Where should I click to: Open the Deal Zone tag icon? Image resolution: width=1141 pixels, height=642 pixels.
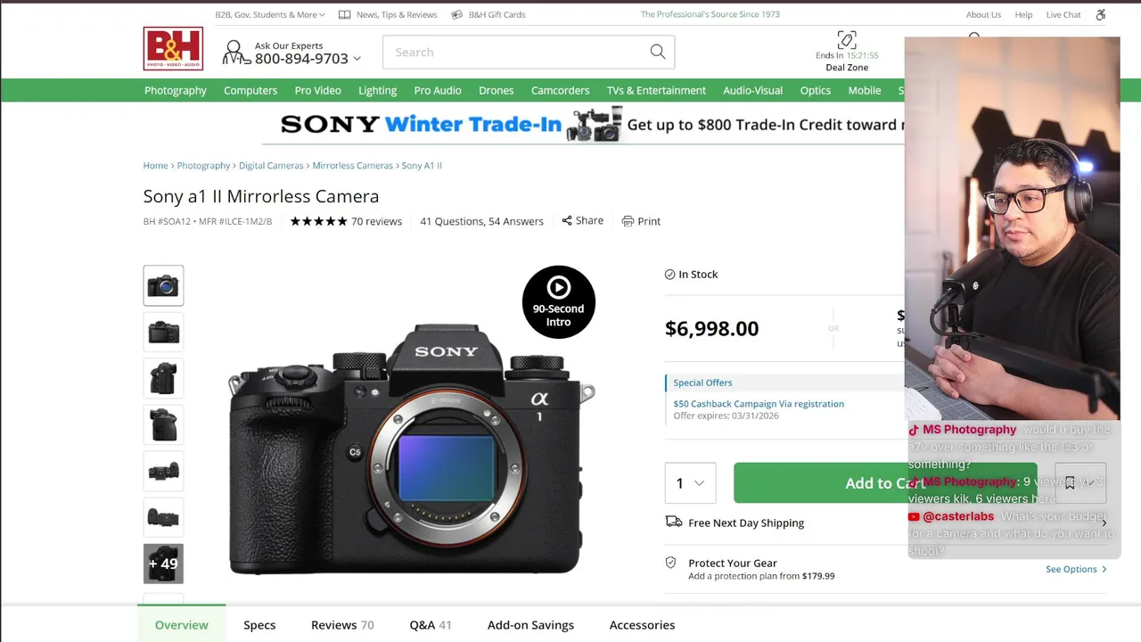click(847, 40)
